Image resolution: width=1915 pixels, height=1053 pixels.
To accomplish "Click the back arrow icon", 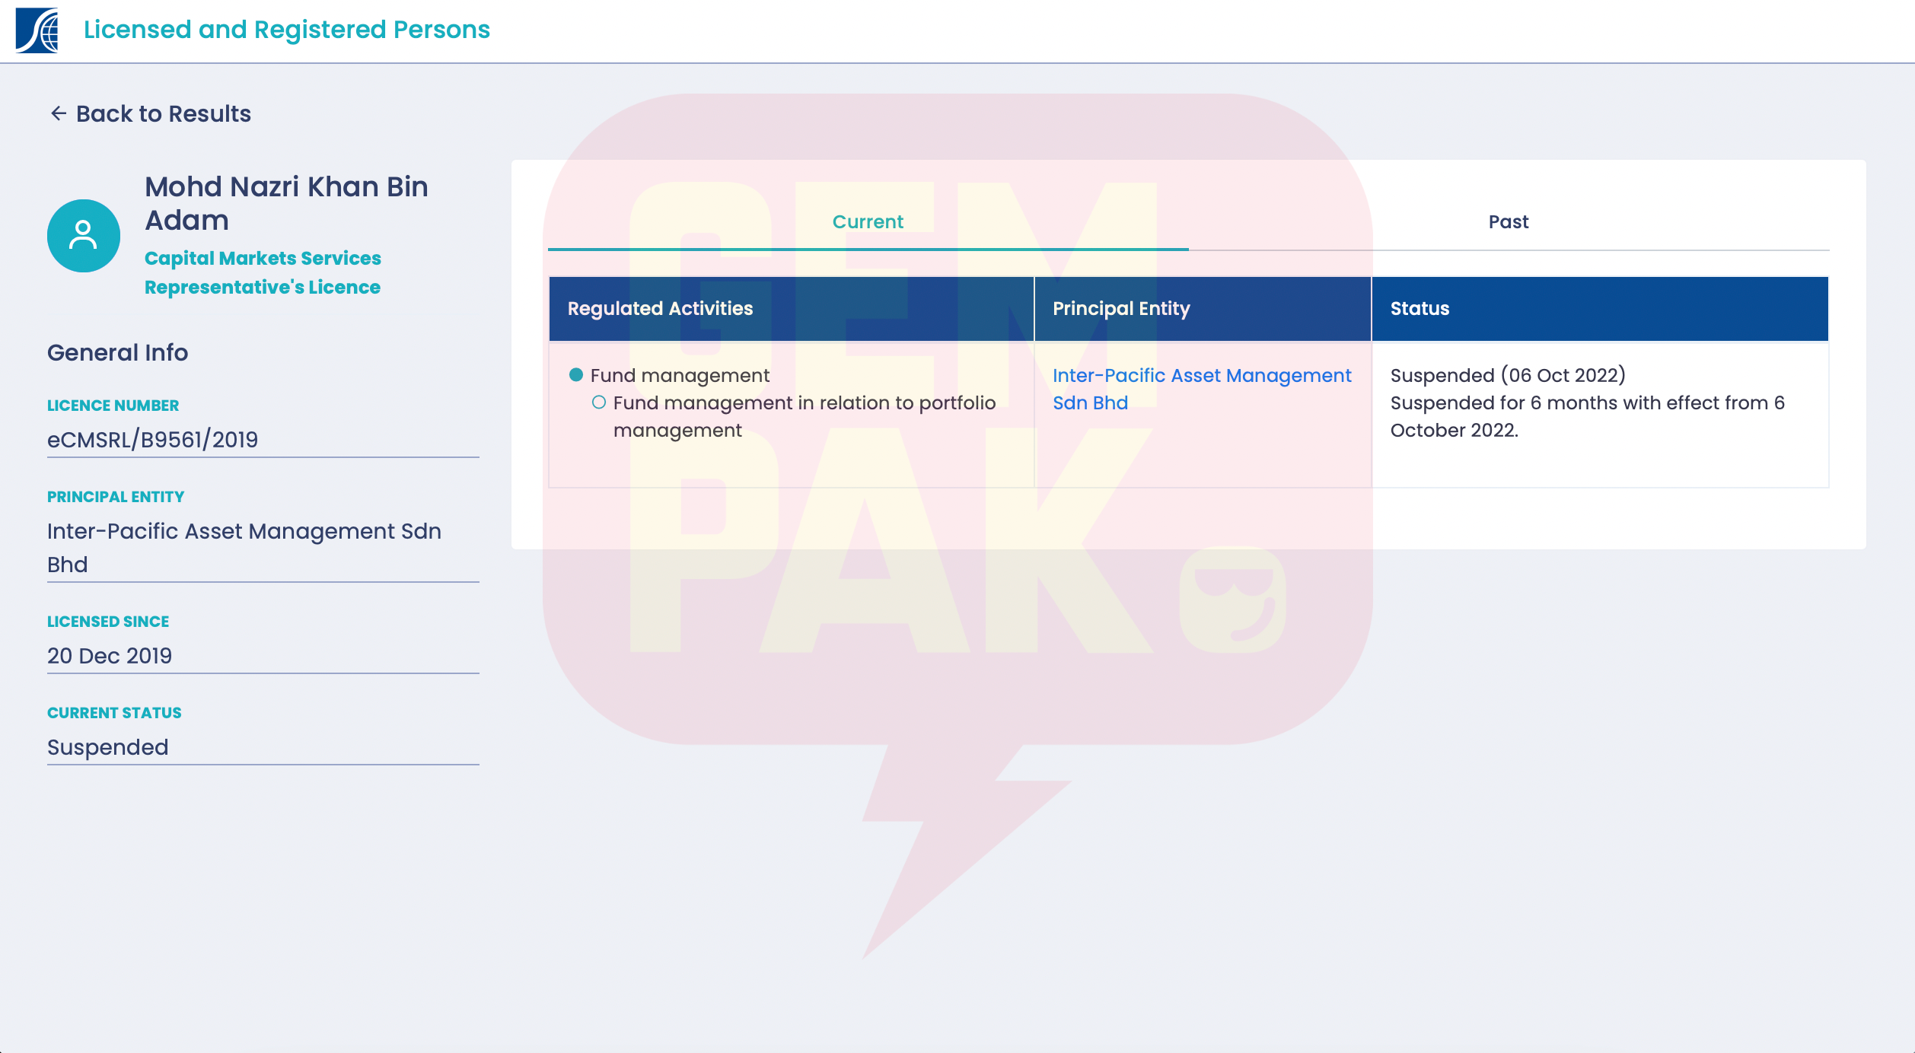I will (59, 113).
